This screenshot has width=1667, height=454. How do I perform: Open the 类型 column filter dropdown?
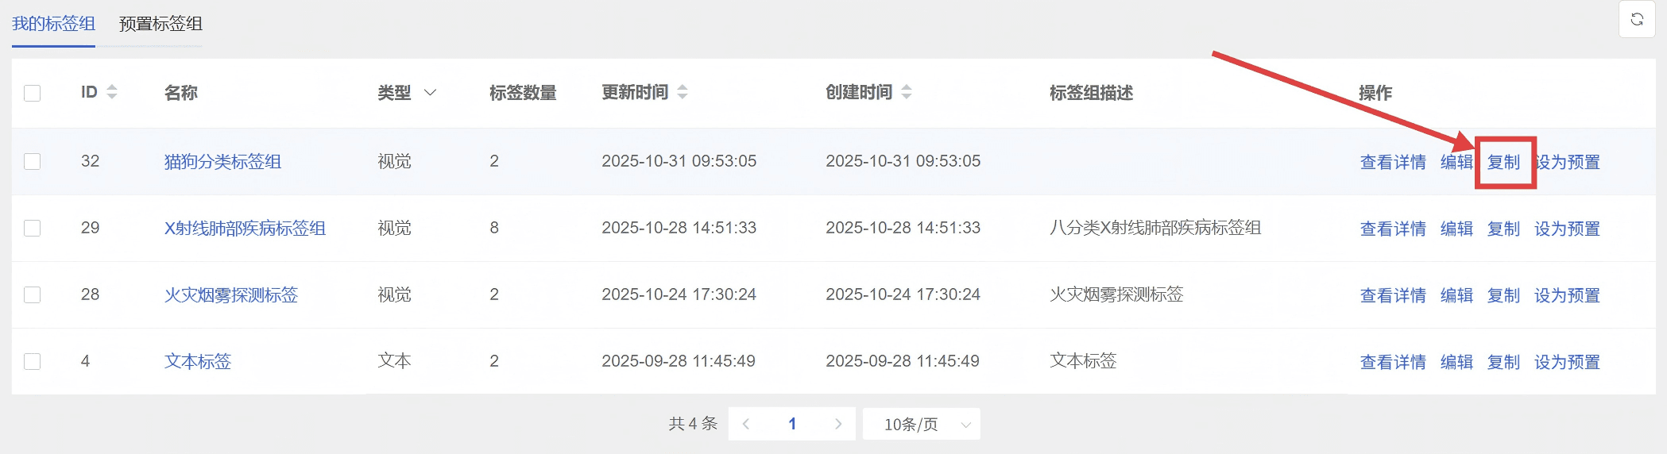coord(430,93)
